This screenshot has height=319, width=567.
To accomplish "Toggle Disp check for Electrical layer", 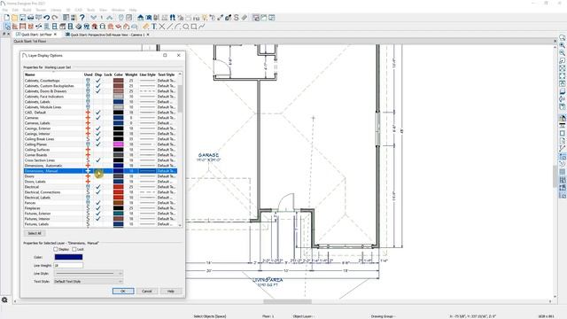I will coord(98,187).
